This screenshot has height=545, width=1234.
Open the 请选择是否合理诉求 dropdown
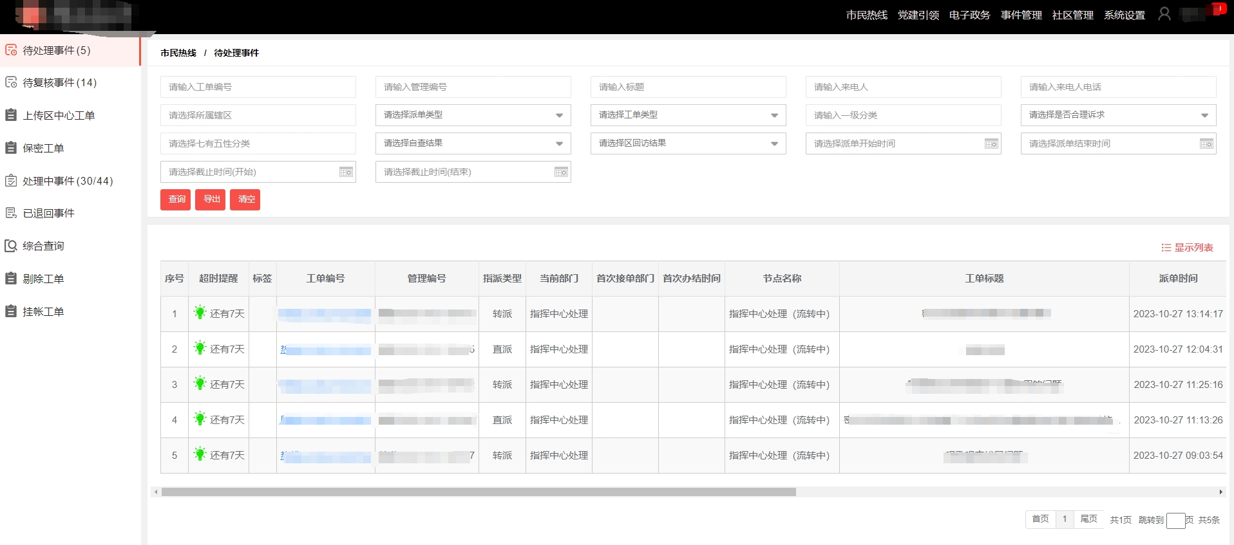click(1204, 115)
